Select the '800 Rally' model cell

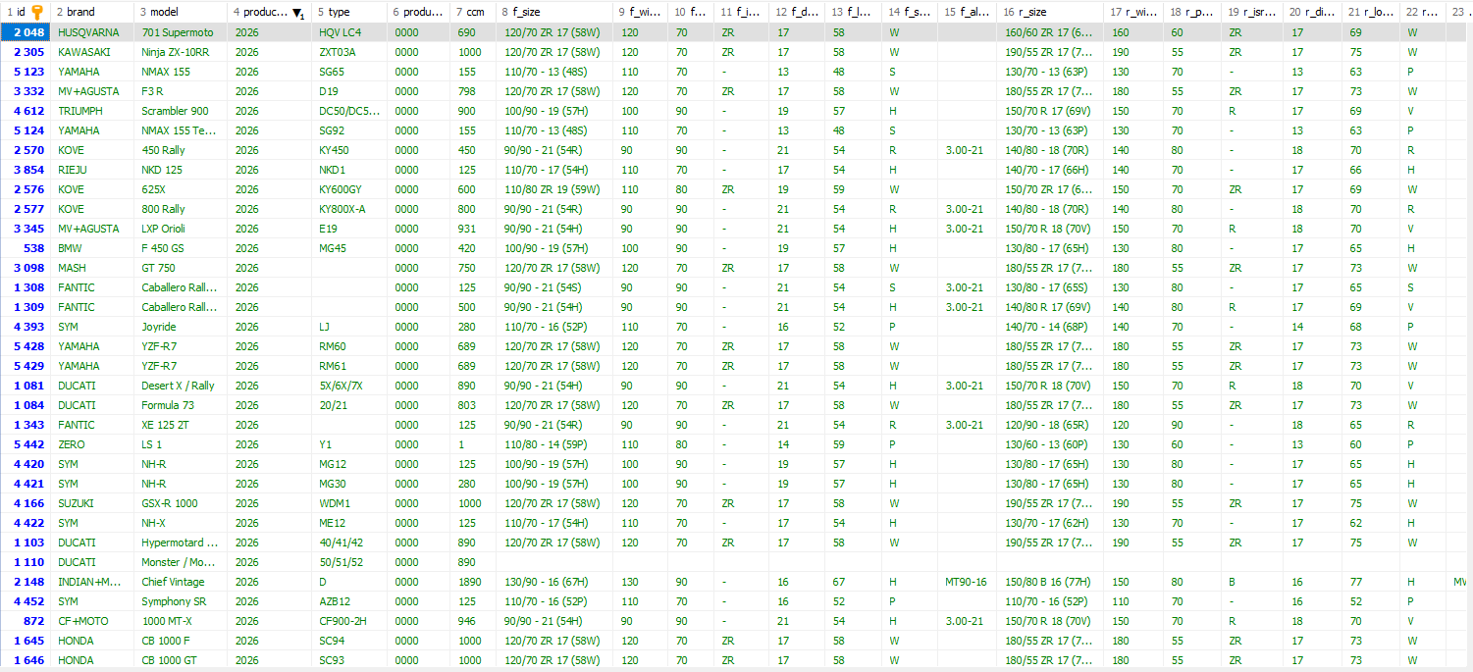pos(181,209)
